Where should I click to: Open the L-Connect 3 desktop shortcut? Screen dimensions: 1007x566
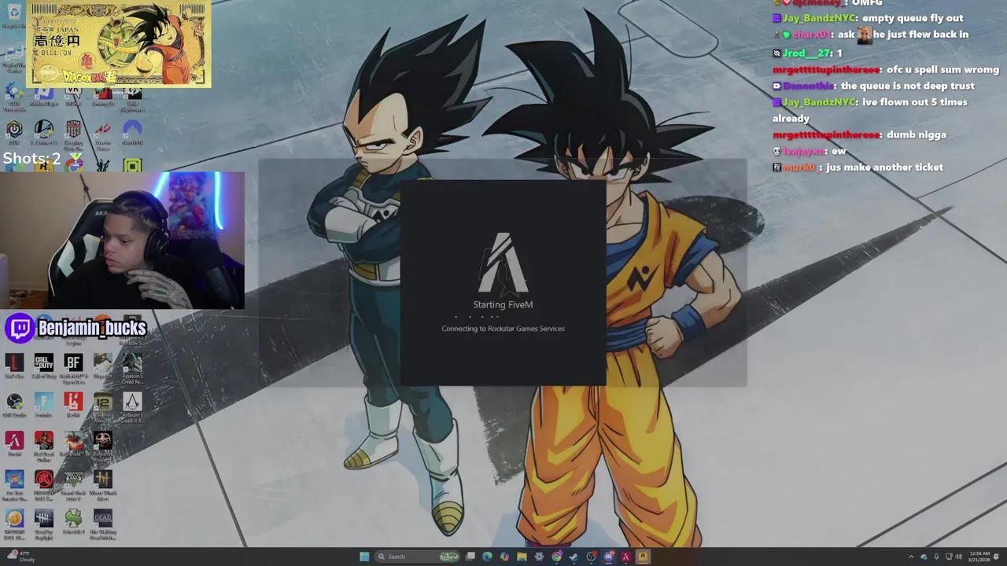[x=44, y=132]
